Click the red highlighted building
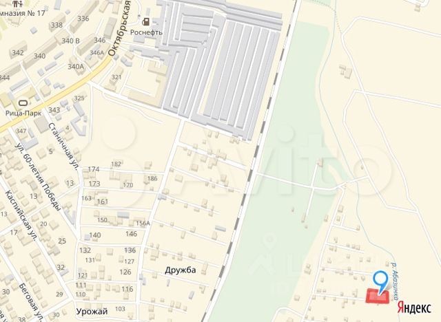The width and height of the screenshot is (441, 322). tap(378, 297)
